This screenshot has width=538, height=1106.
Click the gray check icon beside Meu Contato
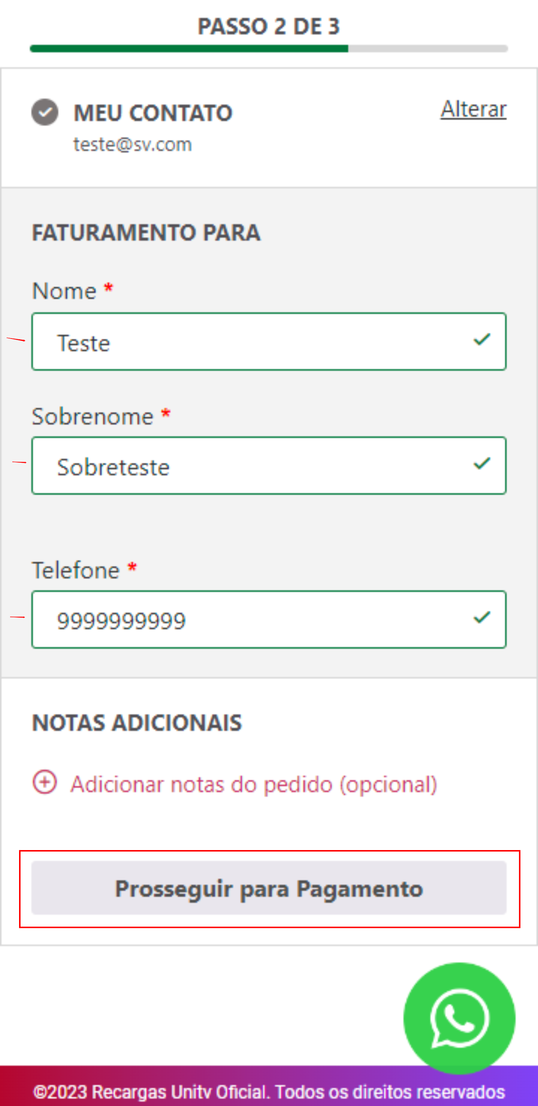[45, 112]
